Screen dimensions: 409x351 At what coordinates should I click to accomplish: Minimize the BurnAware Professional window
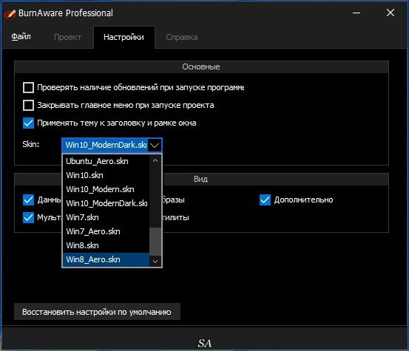(356, 13)
